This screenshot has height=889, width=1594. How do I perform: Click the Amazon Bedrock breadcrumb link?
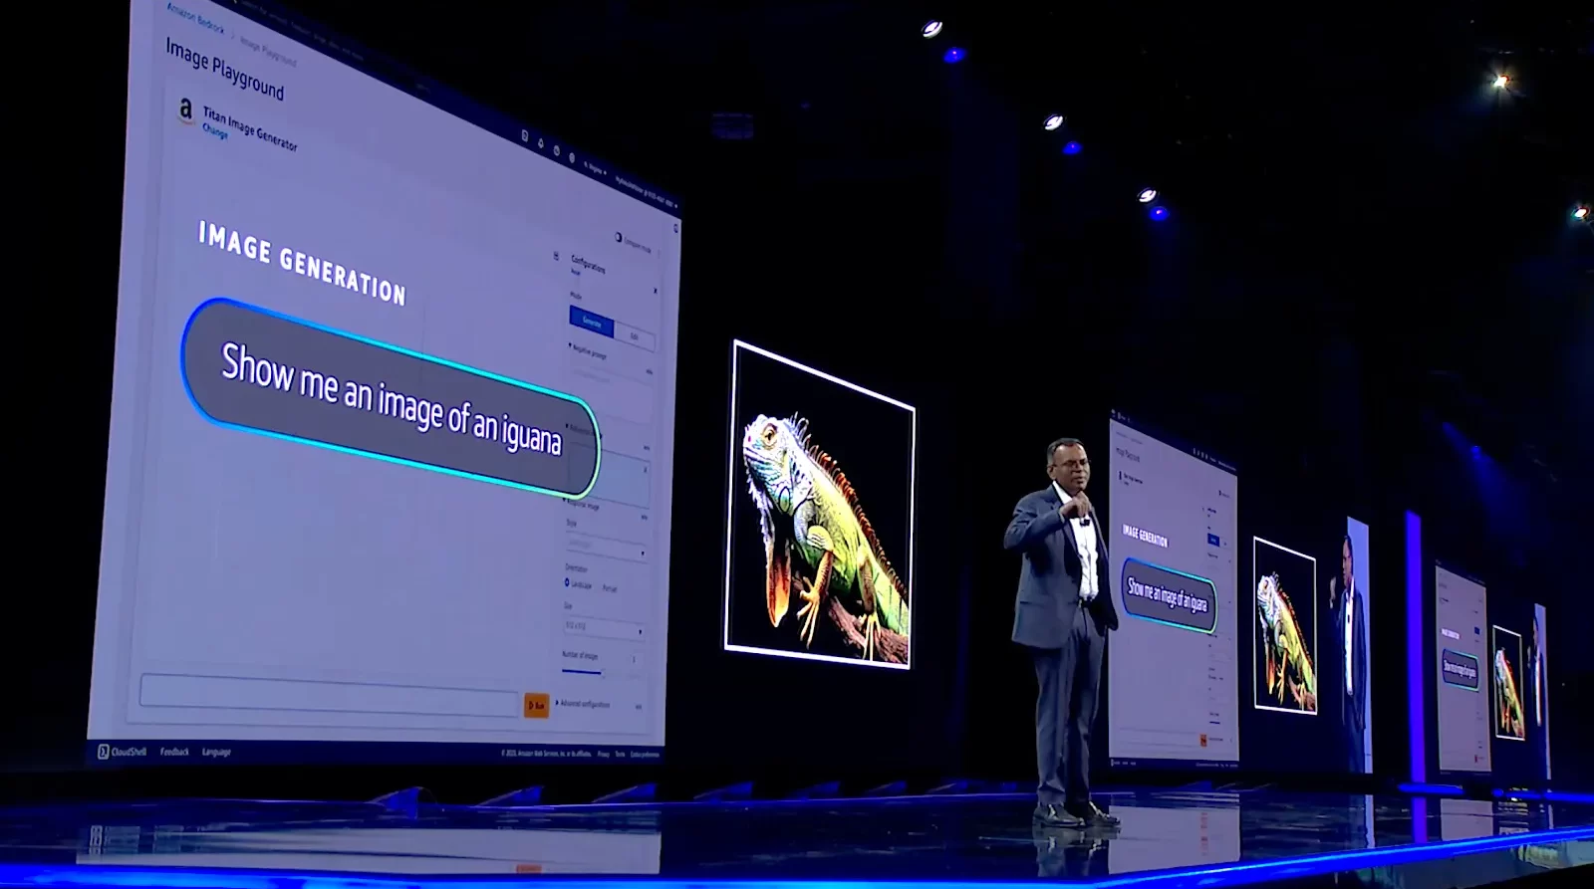coord(196,18)
